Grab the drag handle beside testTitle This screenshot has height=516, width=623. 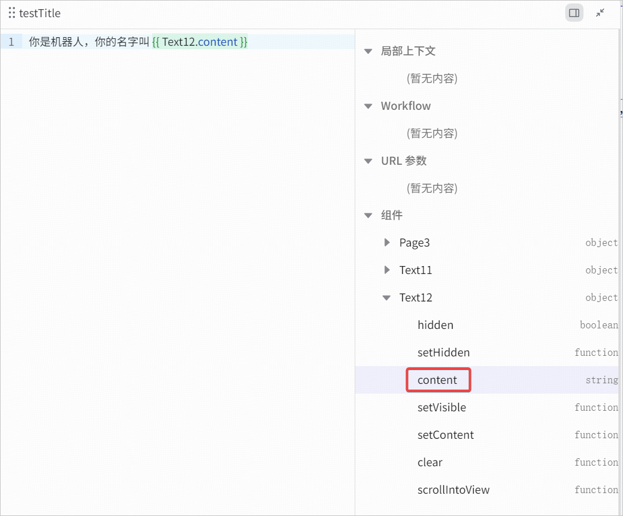click(12, 13)
